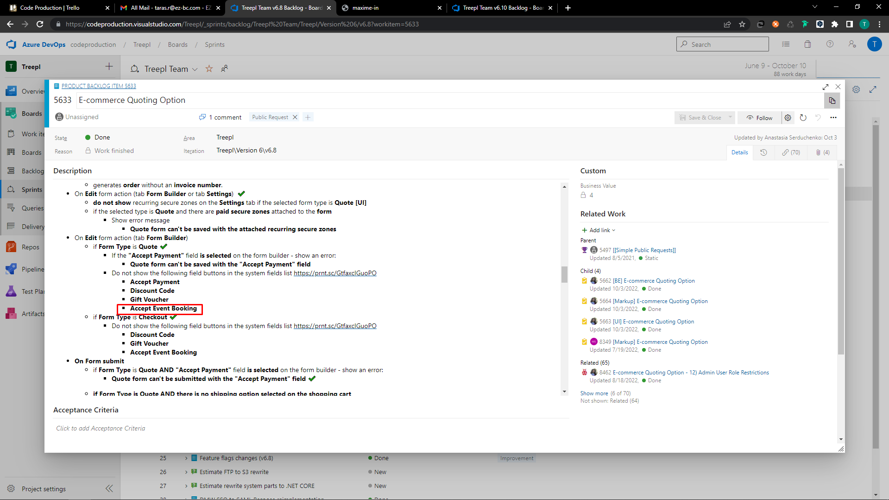Open Save & Close dropdown arrow

click(730, 118)
